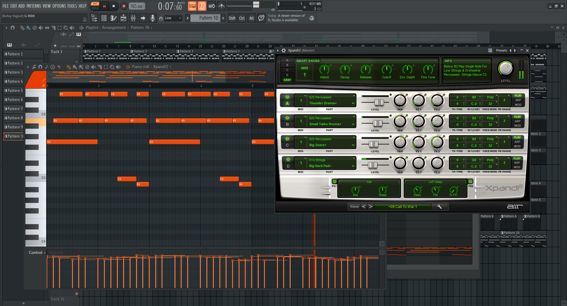Image resolution: width=567 pixels, height=306 pixels.
Task: Toggle power for Xpand!2 part A
Action: pyautogui.click(x=287, y=97)
